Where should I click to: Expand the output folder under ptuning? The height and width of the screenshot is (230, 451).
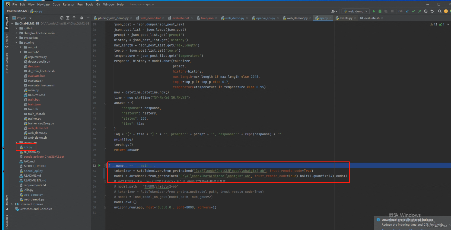(20, 47)
